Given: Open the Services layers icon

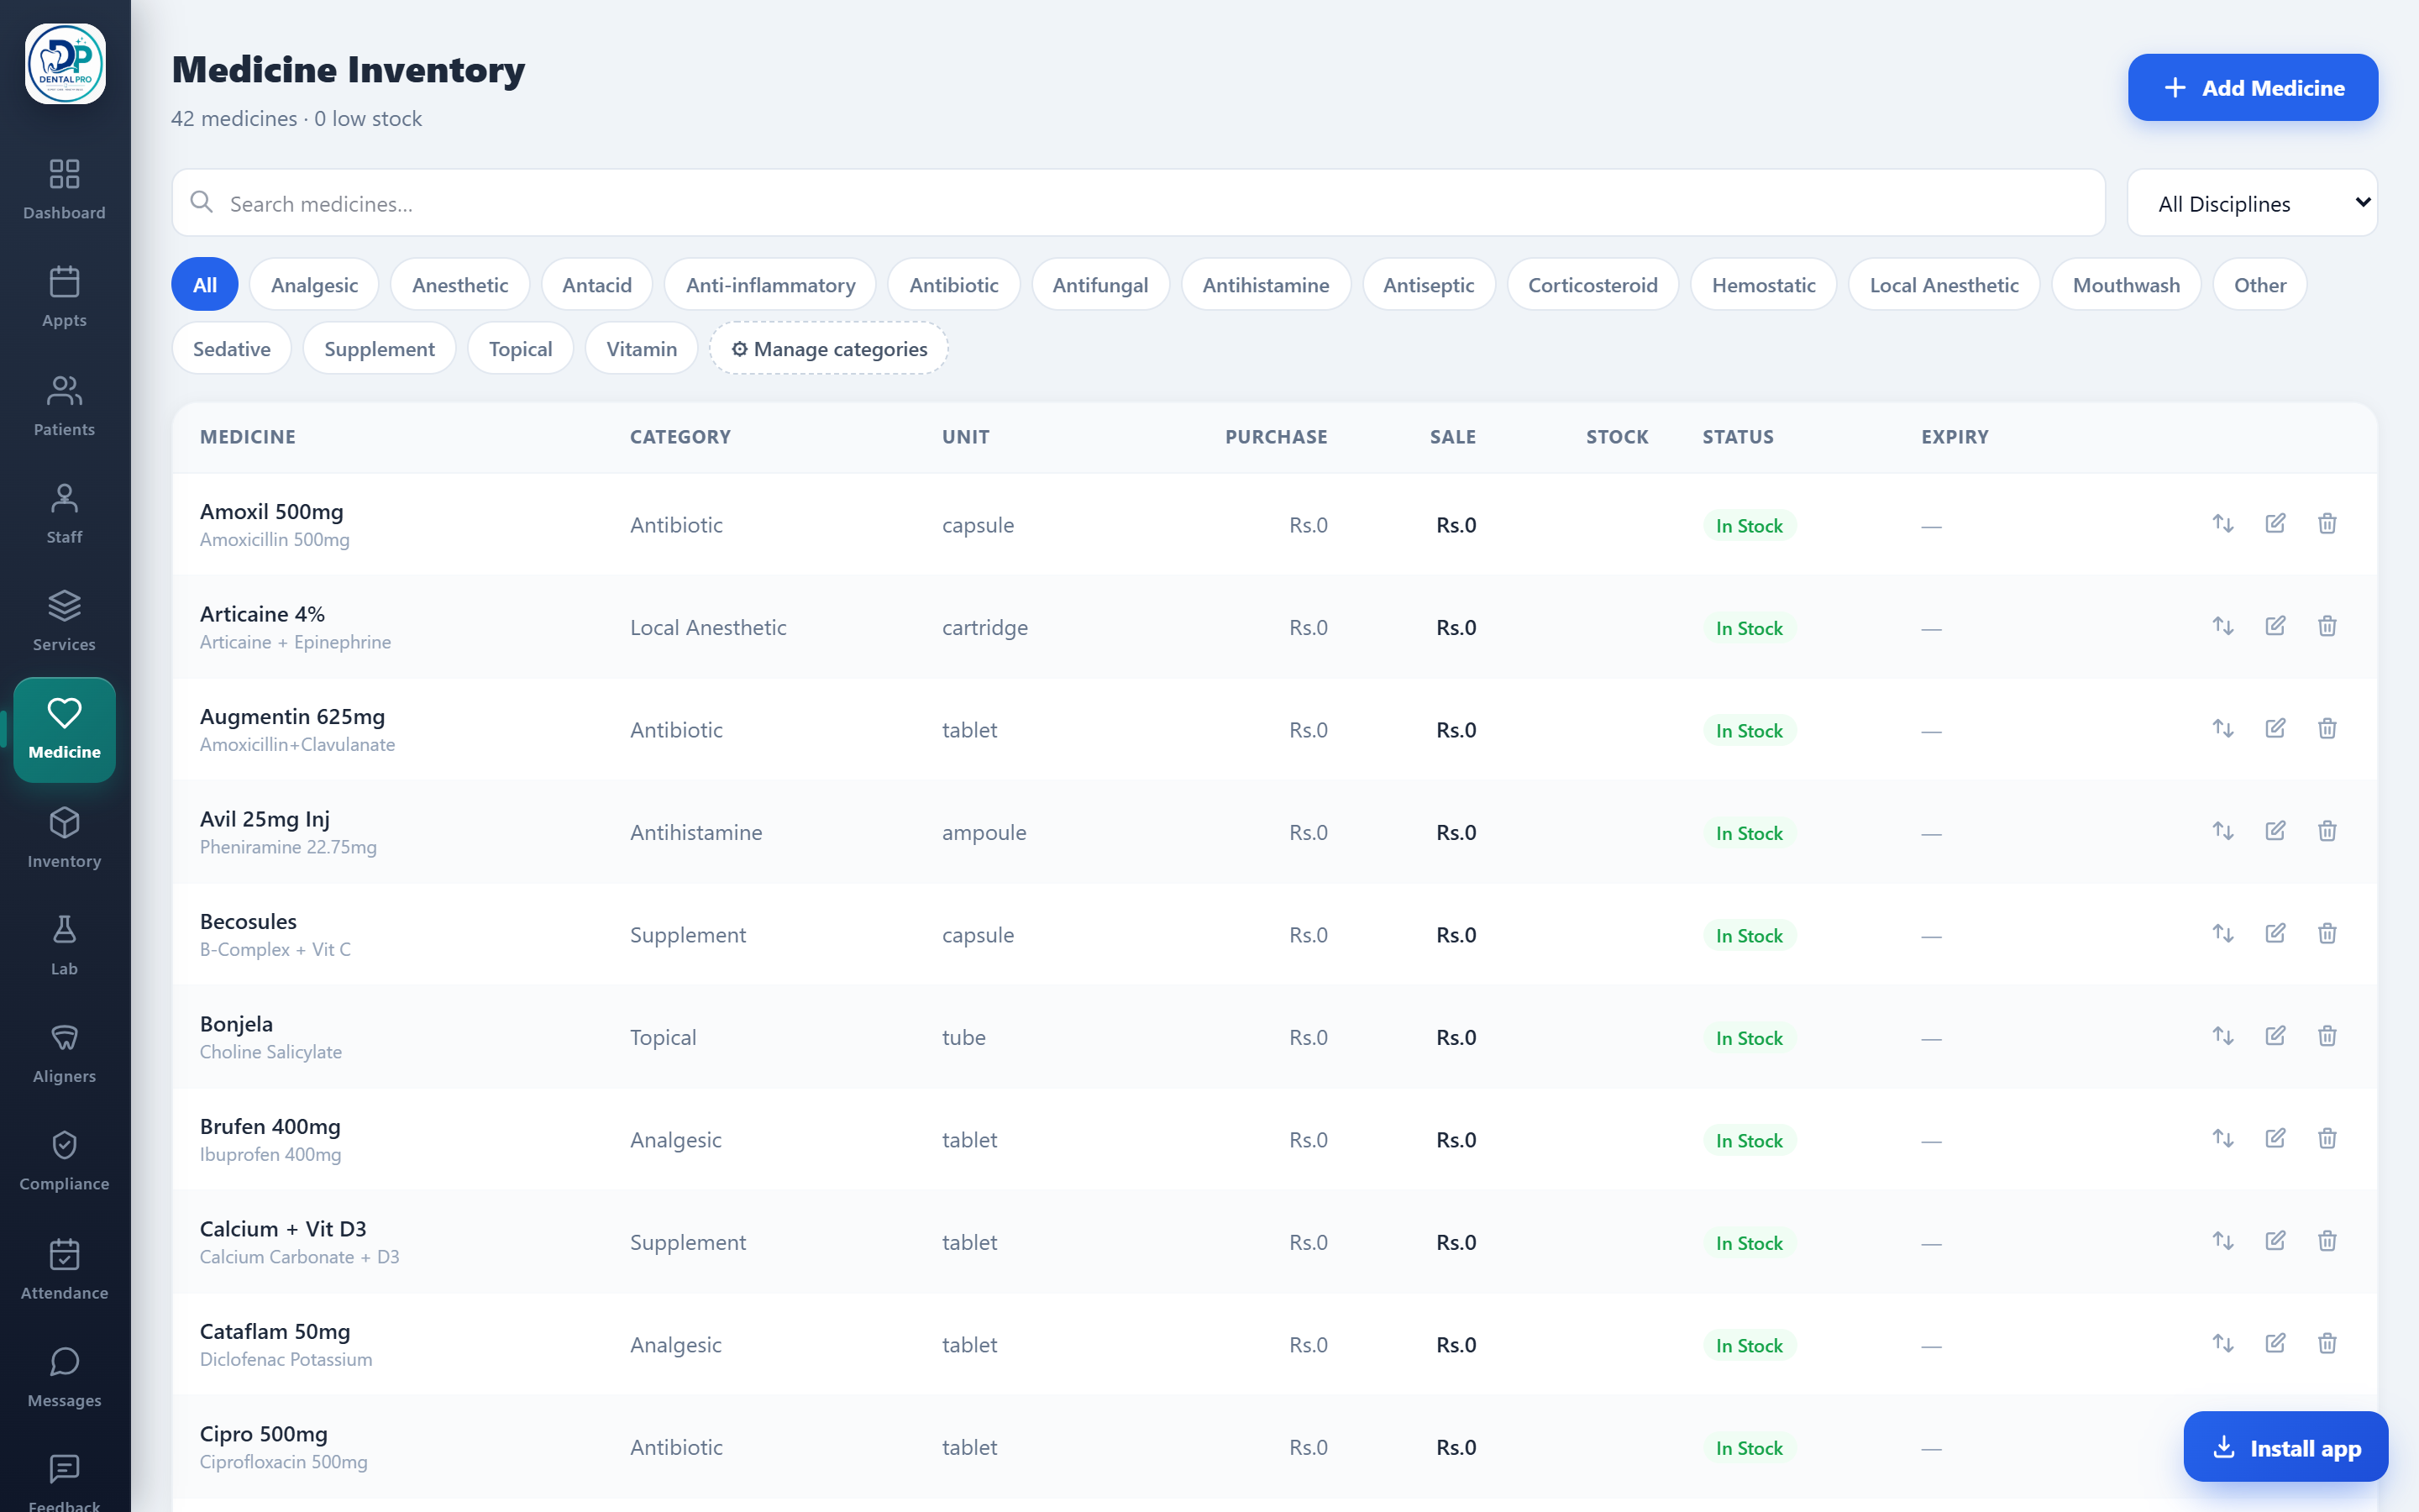Looking at the screenshot, I should [64, 605].
